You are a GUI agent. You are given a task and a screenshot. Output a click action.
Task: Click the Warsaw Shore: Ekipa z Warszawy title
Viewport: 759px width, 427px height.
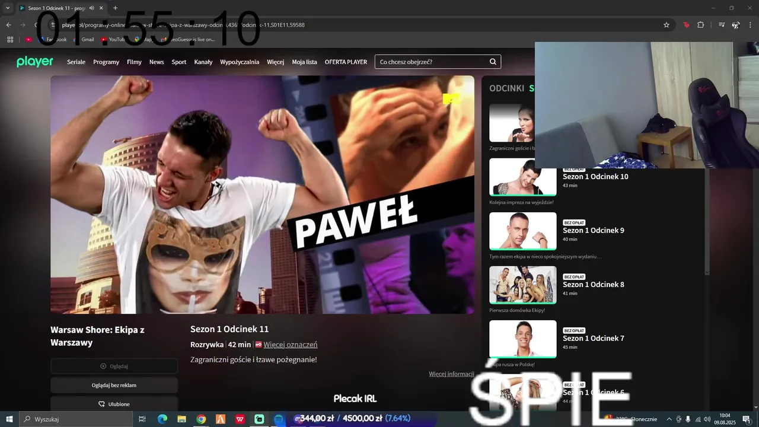click(97, 336)
